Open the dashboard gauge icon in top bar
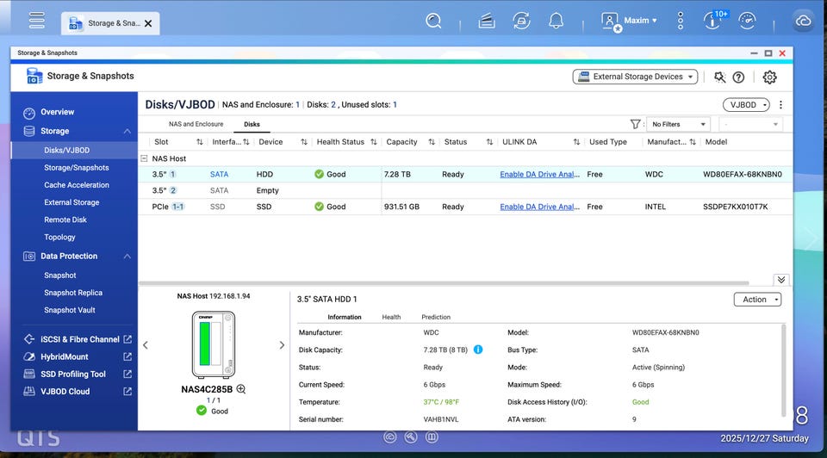 (x=747, y=21)
